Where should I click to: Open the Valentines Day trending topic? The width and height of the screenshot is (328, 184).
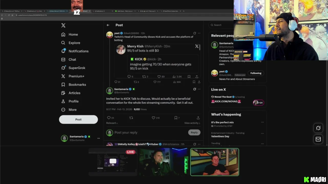220,136
